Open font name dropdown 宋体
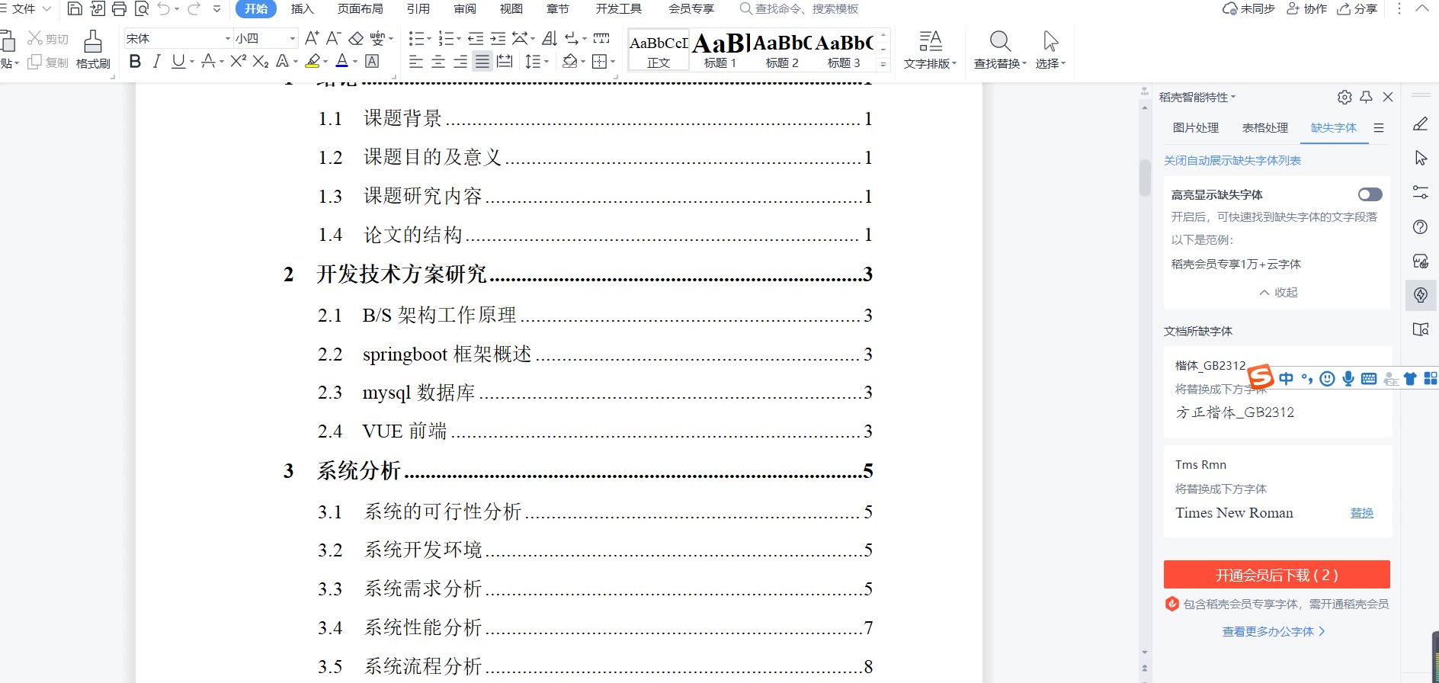The height and width of the screenshot is (683, 1439). [x=227, y=38]
